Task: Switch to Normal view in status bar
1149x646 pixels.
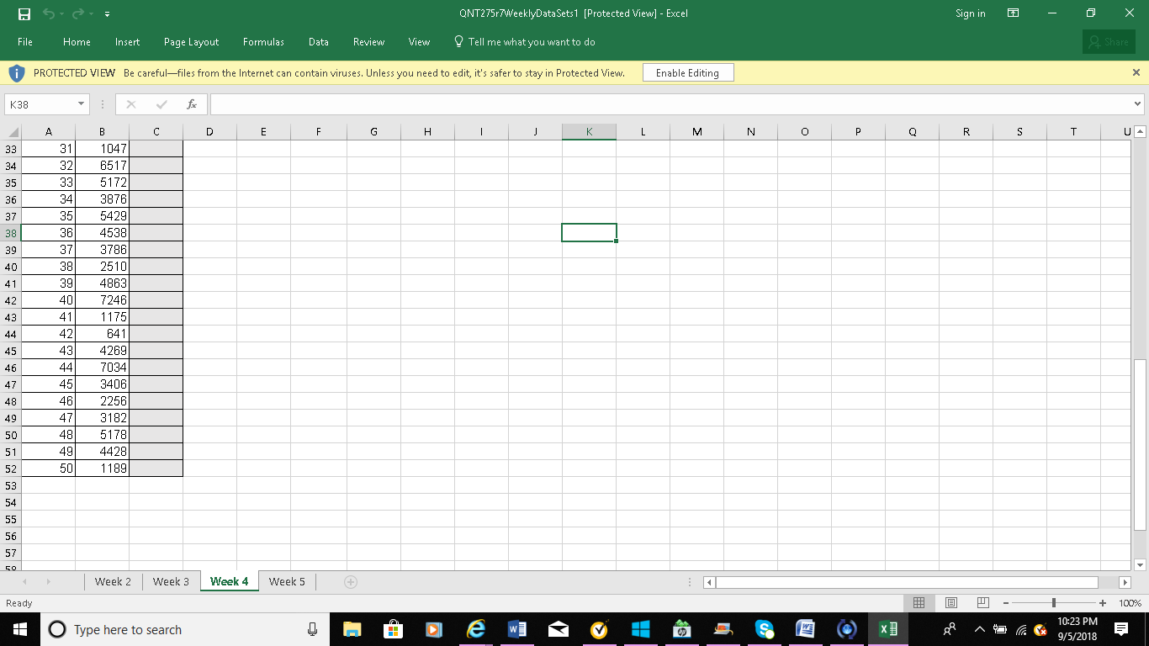Action: coord(919,603)
